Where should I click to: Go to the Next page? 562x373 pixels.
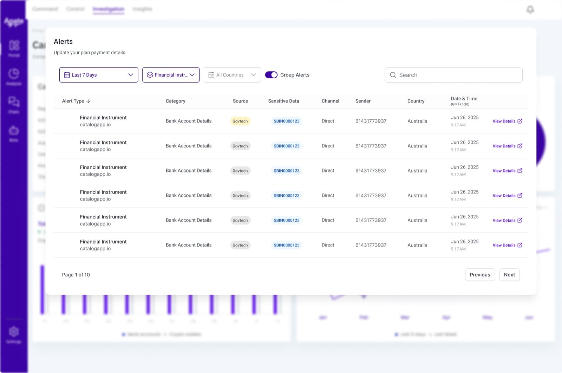pos(509,275)
